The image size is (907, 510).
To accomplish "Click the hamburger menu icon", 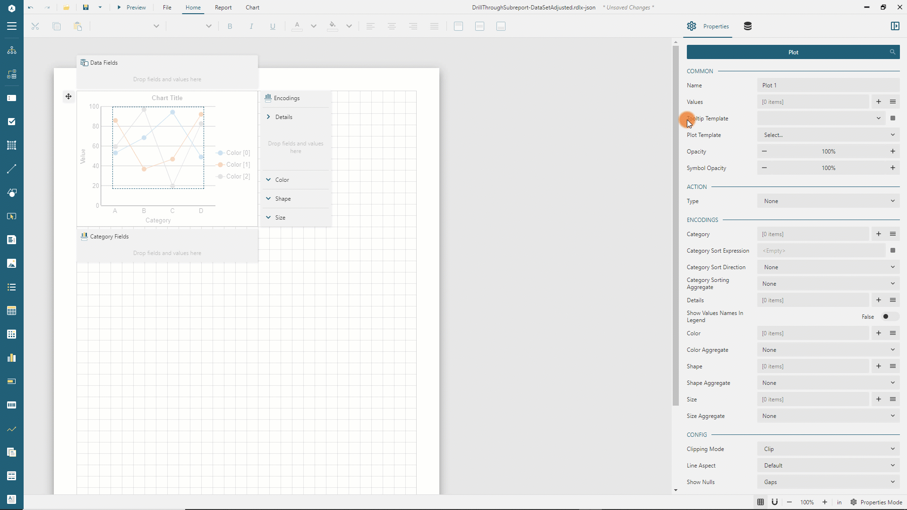I will [12, 26].
